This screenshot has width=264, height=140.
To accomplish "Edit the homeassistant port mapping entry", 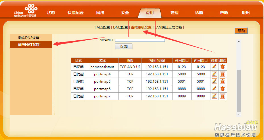I will point(214,67).
